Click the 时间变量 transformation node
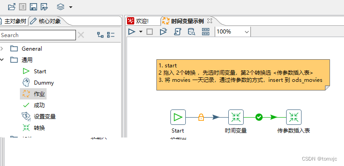Image resolution: width=344 pixels, height=166 pixels. [236, 117]
